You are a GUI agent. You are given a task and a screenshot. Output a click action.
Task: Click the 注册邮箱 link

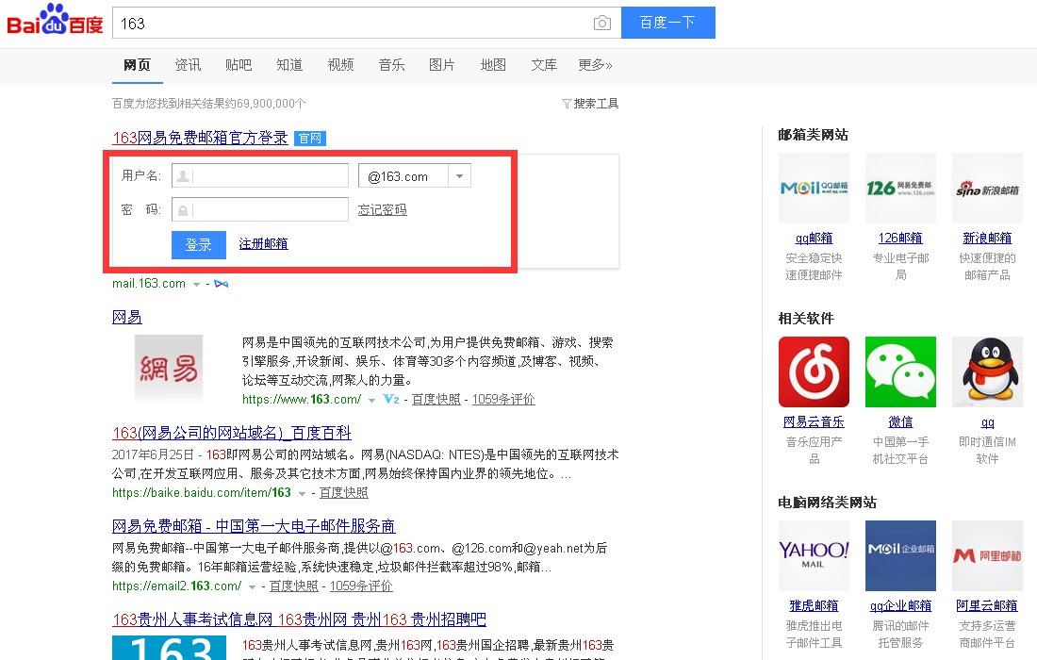pyautogui.click(x=263, y=243)
